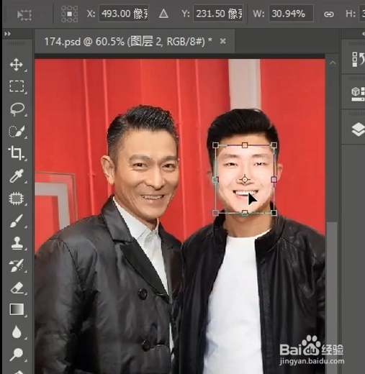The width and height of the screenshot is (365, 374).
Task: Click the Y position input field
Action: [218, 14]
